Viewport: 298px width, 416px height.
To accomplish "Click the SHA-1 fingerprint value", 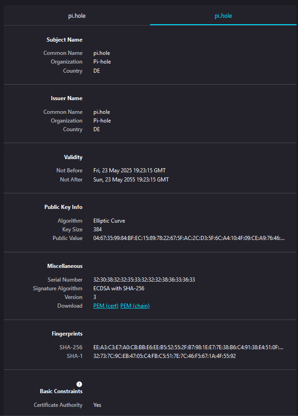I will tap(164, 356).
